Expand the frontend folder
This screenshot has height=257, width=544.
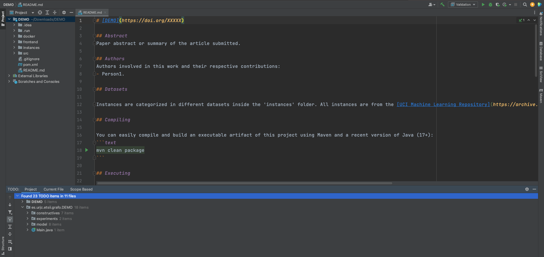coord(14,42)
